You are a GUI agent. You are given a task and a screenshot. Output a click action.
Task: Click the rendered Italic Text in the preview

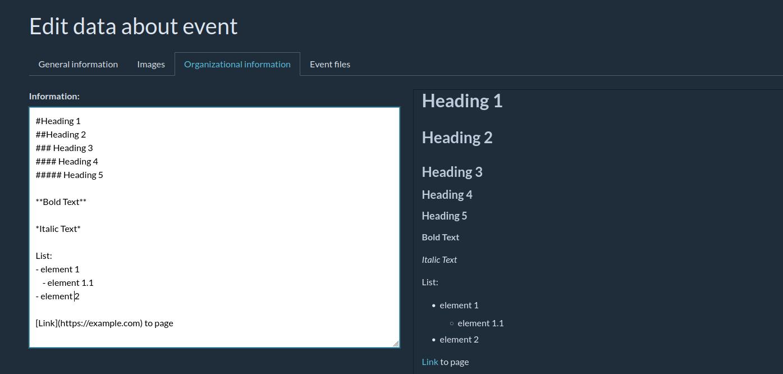click(x=439, y=259)
